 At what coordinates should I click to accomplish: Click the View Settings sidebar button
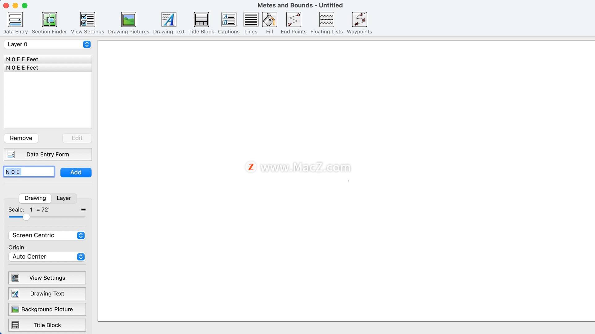[47, 278]
